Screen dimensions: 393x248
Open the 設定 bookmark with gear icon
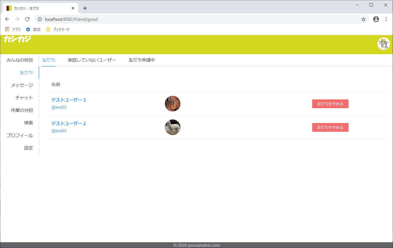click(33, 29)
